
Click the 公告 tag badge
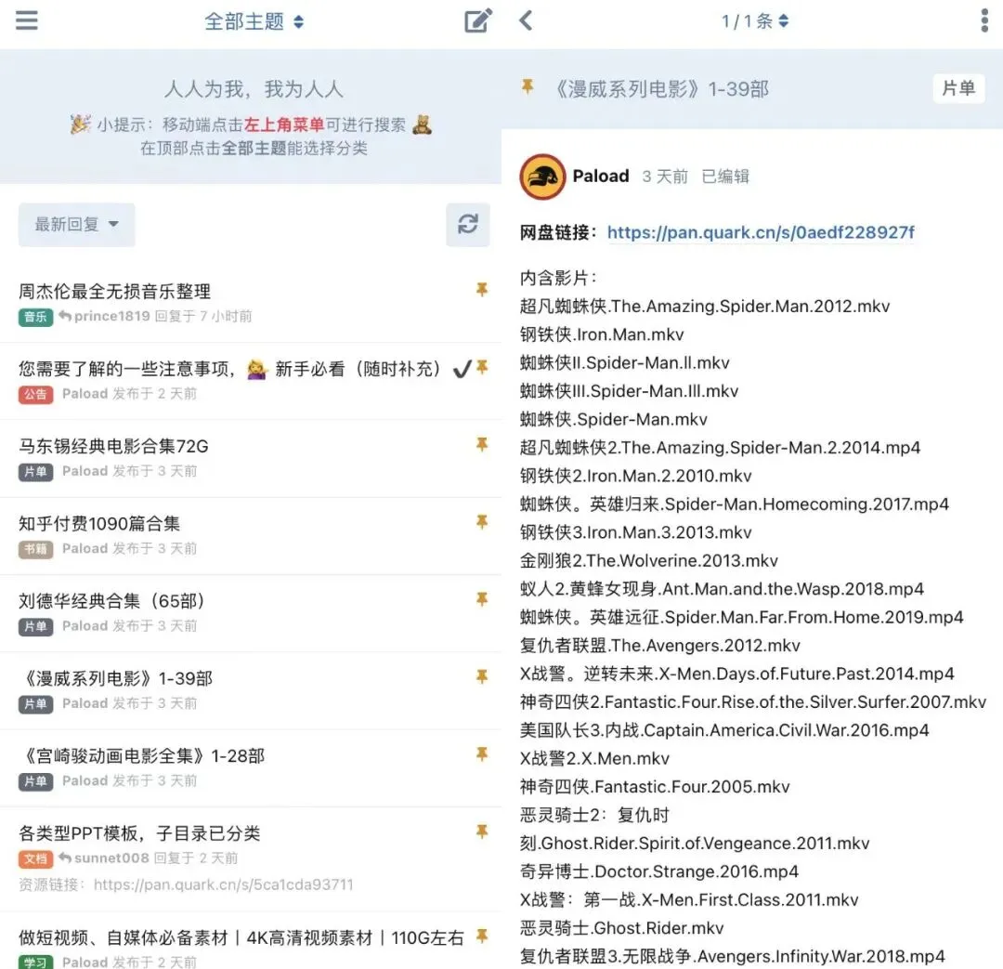[36, 394]
